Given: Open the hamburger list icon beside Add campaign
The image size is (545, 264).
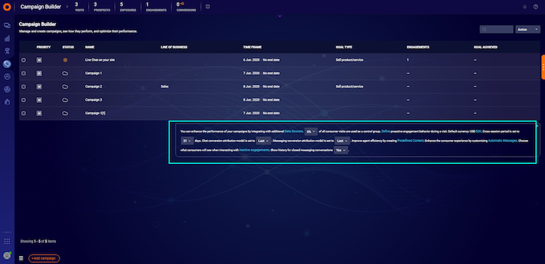Looking at the screenshot, I should pyautogui.click(x=21, y=258).
